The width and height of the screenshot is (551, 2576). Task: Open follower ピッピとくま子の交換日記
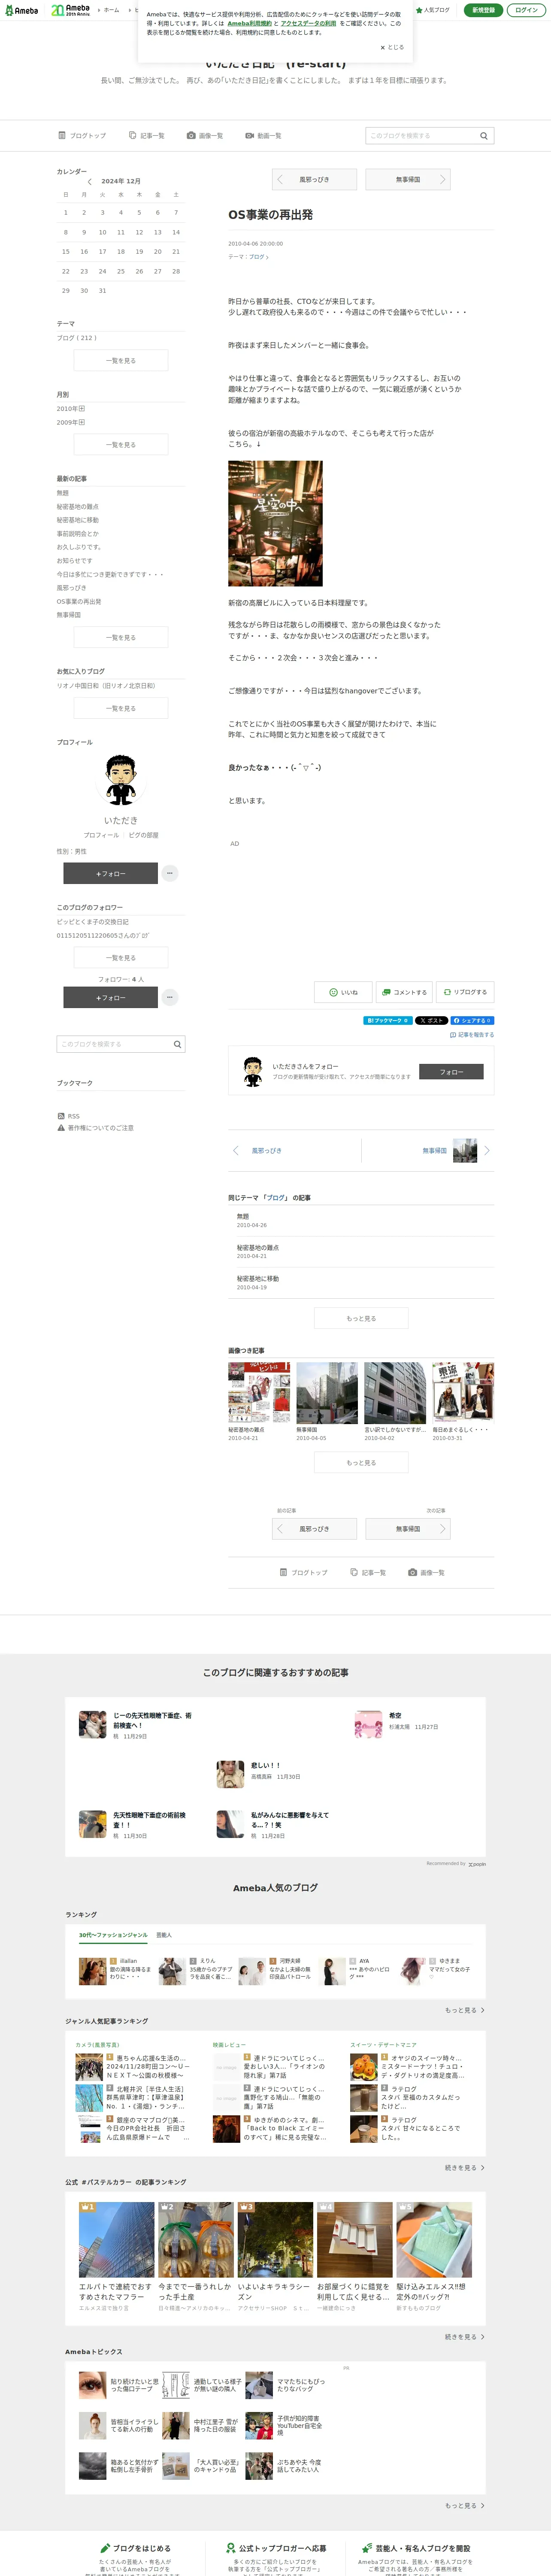tap(93, 922)
